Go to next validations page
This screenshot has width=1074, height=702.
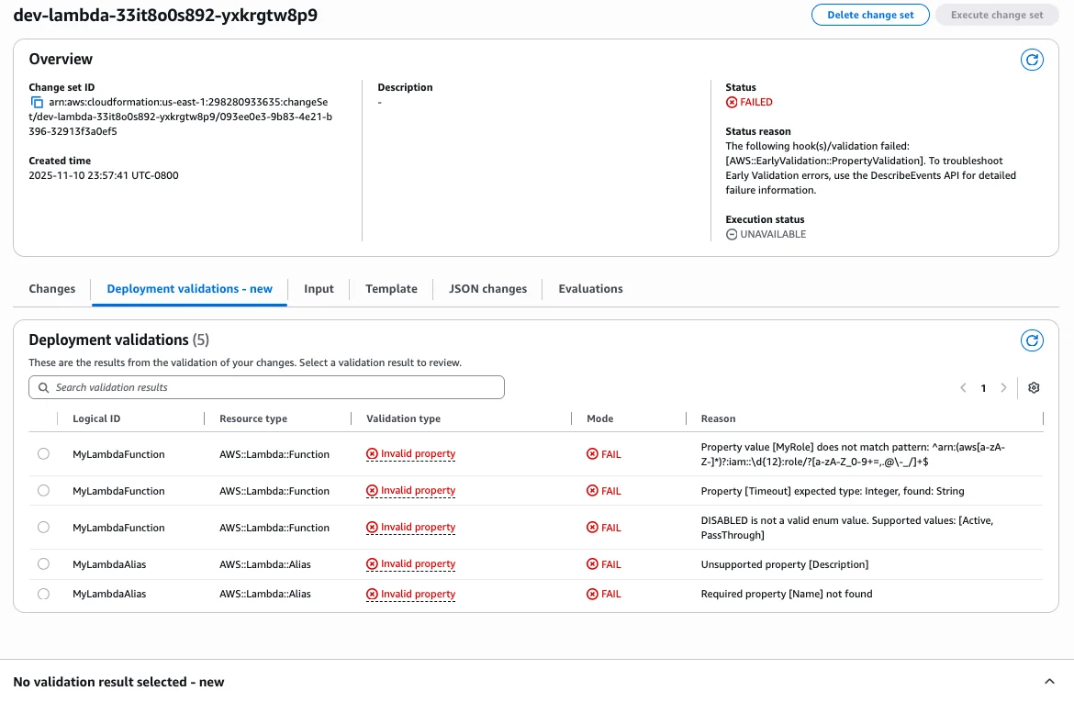pos(1003,387)
